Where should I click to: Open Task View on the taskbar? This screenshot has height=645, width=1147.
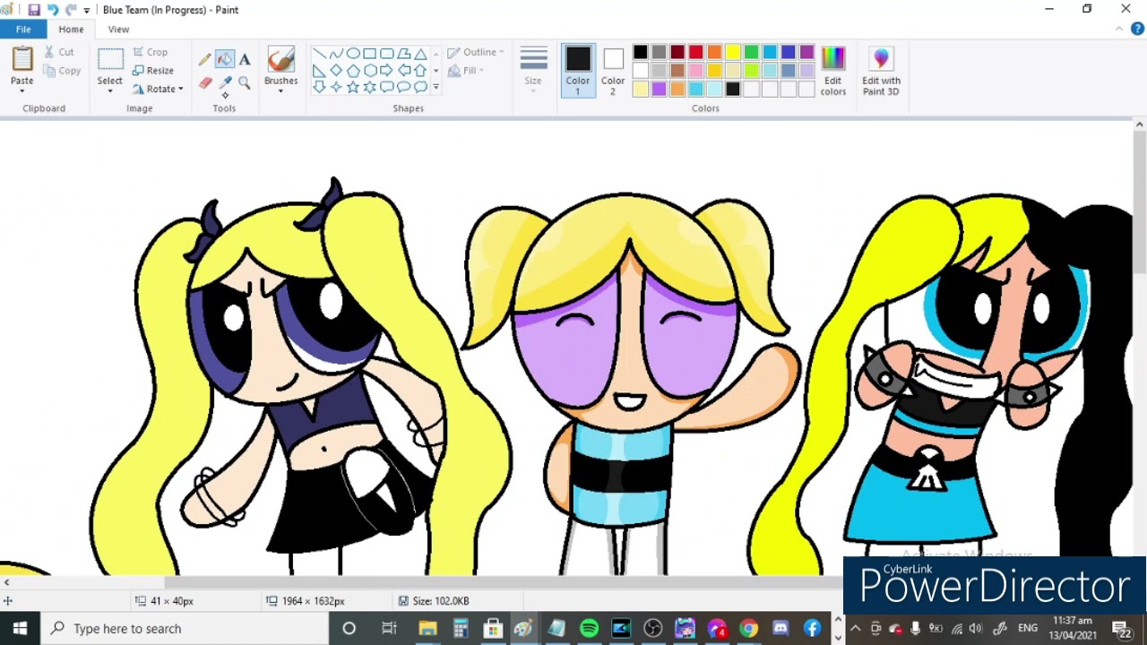389,629
